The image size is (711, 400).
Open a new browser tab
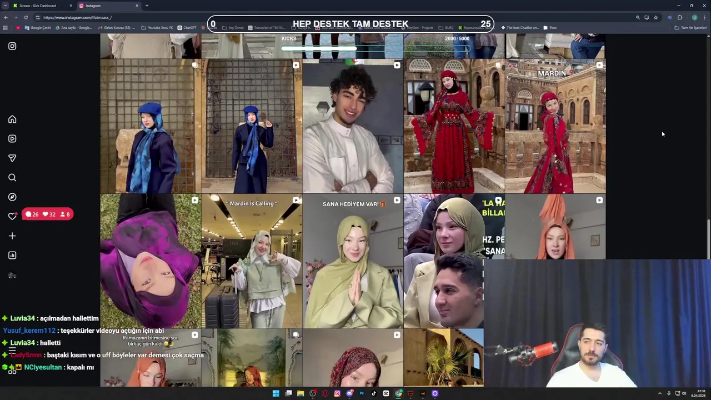coord(147,6)
